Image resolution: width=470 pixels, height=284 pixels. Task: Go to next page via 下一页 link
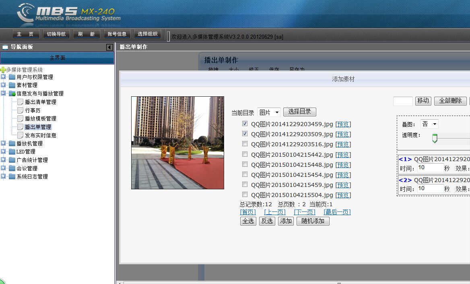pyautogui.click(x=304, y=212)
